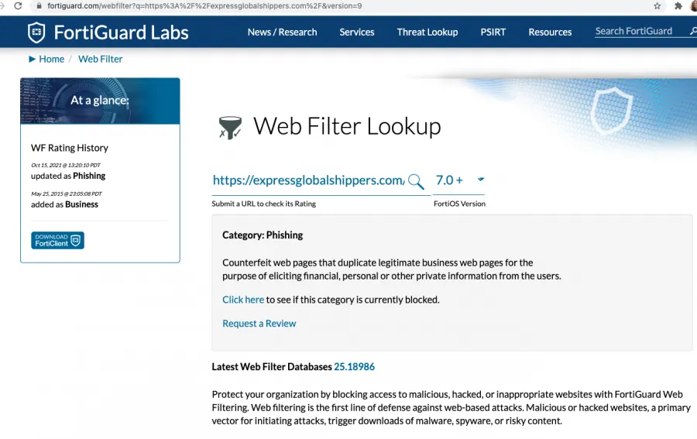Click the browser address bar URL
The width and height of the screenshot is (697, 439).
tap(204, 5)
